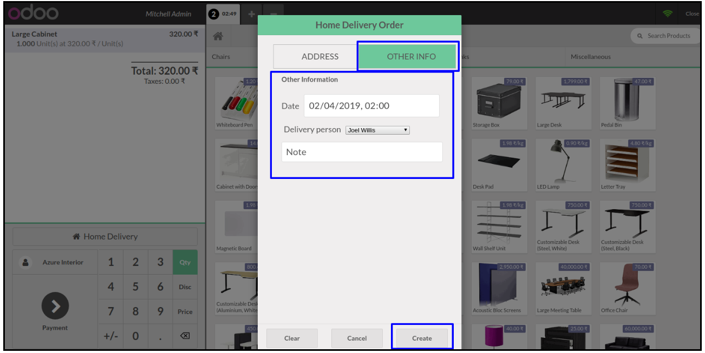Screen dimensions: 705x353
Task: Click the green Wi-Fi connection status icon
Action: tap(668, 14)
